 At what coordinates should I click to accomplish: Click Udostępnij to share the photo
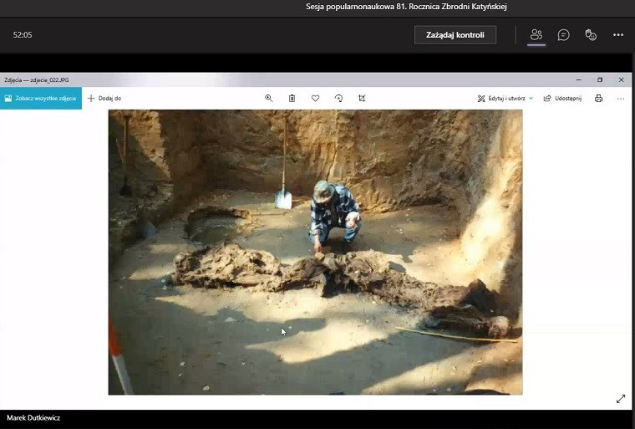562,98
